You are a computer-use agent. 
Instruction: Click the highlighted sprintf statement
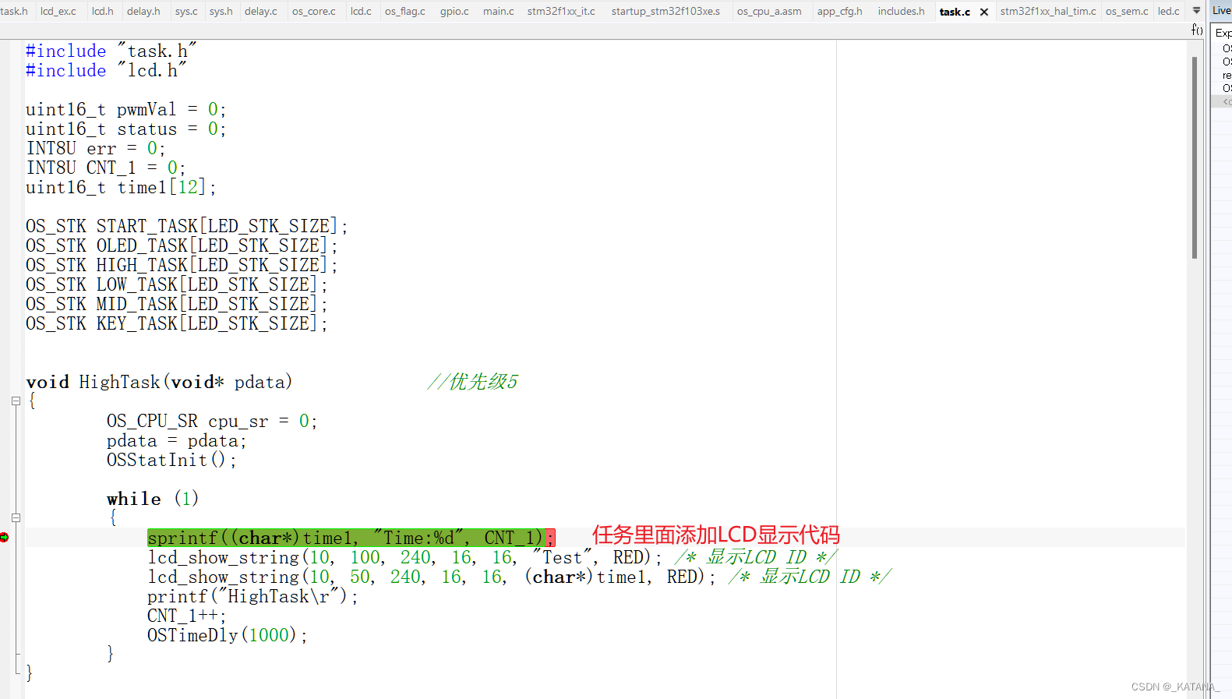351,538
